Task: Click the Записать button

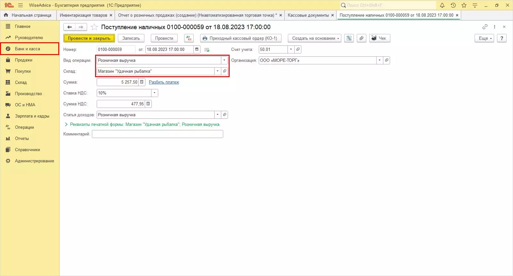Action: 131,38
